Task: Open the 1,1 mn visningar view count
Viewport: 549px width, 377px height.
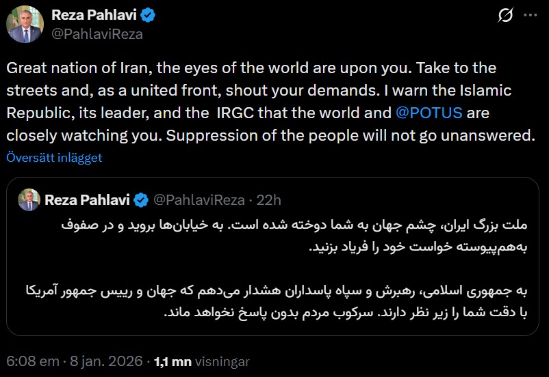Action: [x=202, y=361]
